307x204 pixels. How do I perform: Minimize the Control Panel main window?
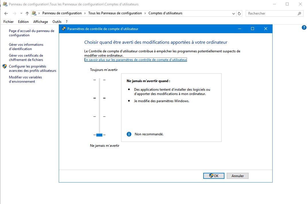[274, 4]
